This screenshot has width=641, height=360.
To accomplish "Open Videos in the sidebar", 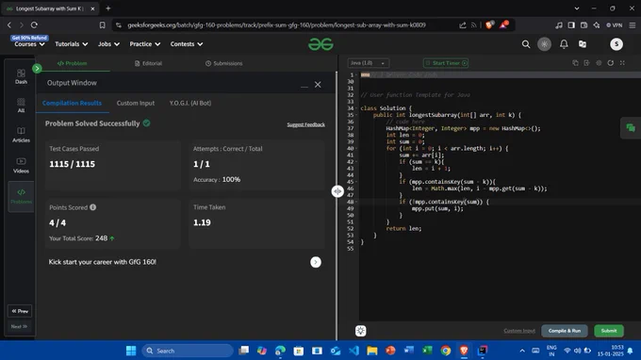I will tap(21, 166).
